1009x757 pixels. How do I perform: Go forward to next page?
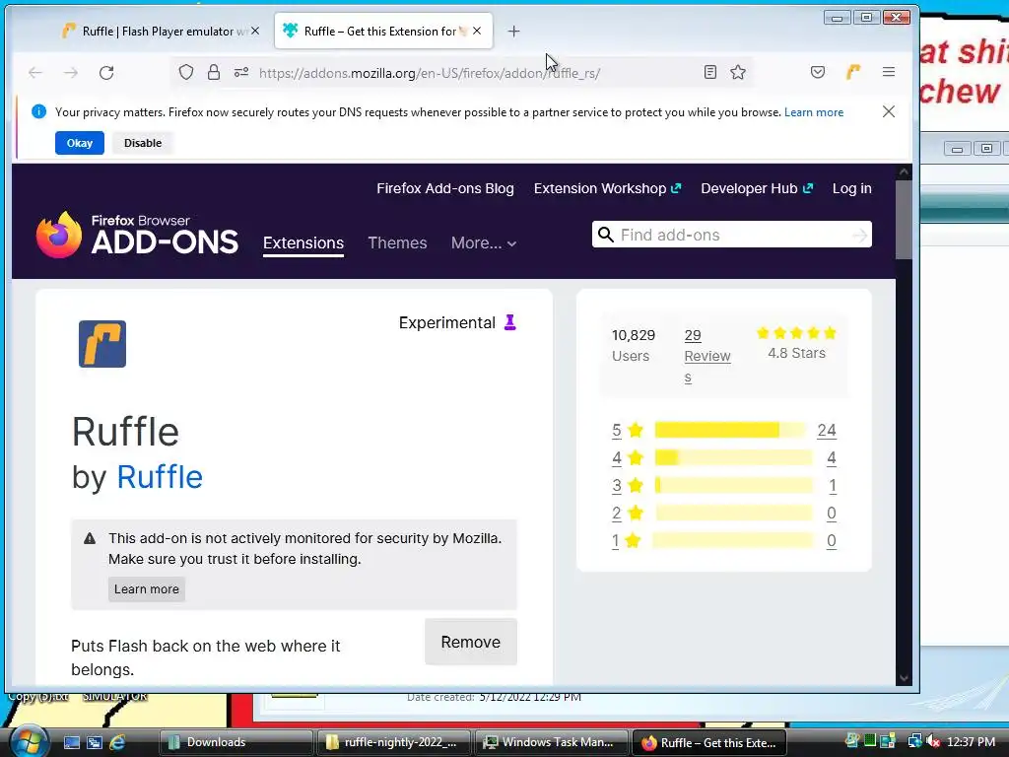tap(71, 73)
